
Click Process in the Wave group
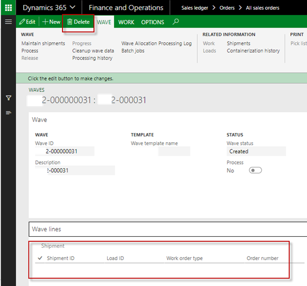coord(30,51)
